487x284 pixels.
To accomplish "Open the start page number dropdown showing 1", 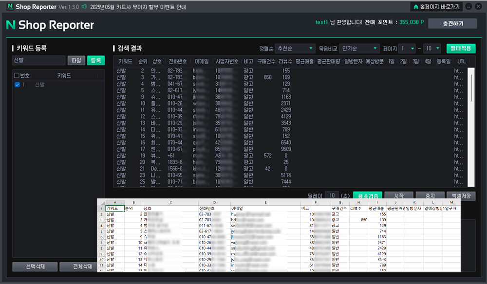I will click(x=407, y=49).
